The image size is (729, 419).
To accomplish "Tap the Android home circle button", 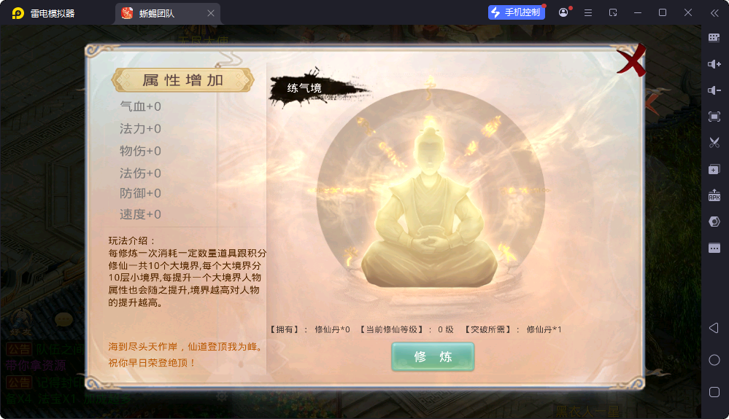I will [x=714, y=360].
